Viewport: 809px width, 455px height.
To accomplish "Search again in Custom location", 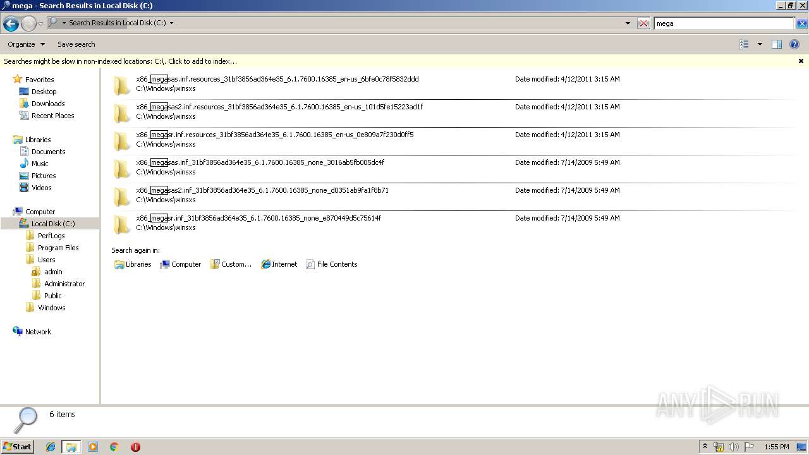I will pos(231,264).
